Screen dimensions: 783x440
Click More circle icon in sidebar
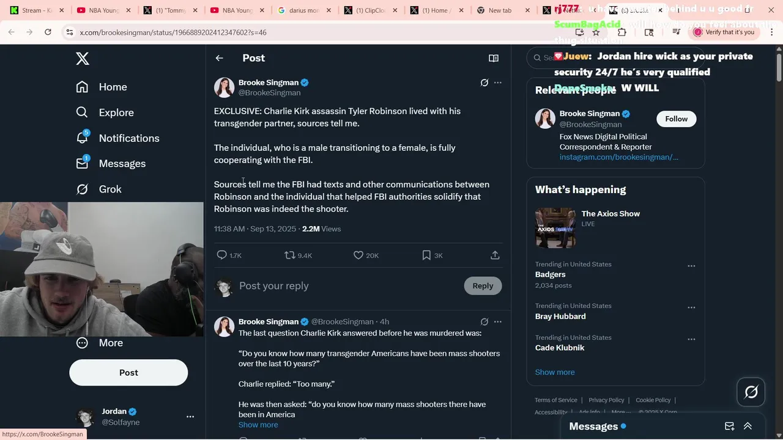pyautogui.click(x=82, y=343)
